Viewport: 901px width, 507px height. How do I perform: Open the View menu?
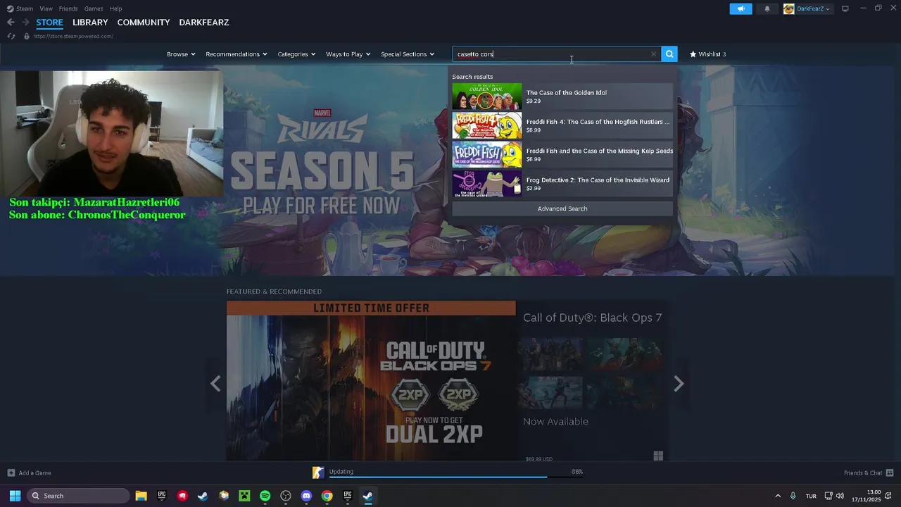46,8
